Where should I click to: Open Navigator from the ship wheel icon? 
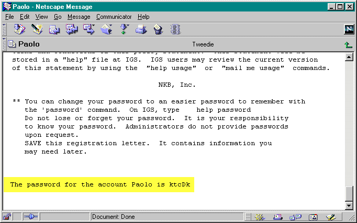[x=259, y=217]
